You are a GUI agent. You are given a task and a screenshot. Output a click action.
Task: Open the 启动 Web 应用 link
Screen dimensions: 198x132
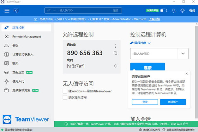click(x=179, y=124)
